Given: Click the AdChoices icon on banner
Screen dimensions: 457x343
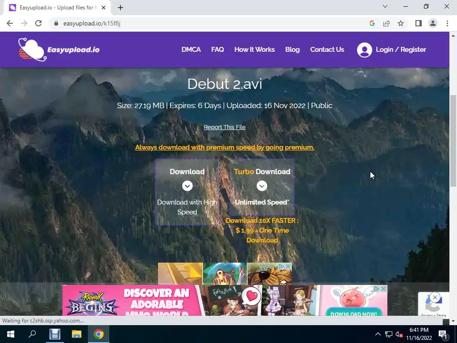Looking at the screenshot, I should click(x=377, y=289).
